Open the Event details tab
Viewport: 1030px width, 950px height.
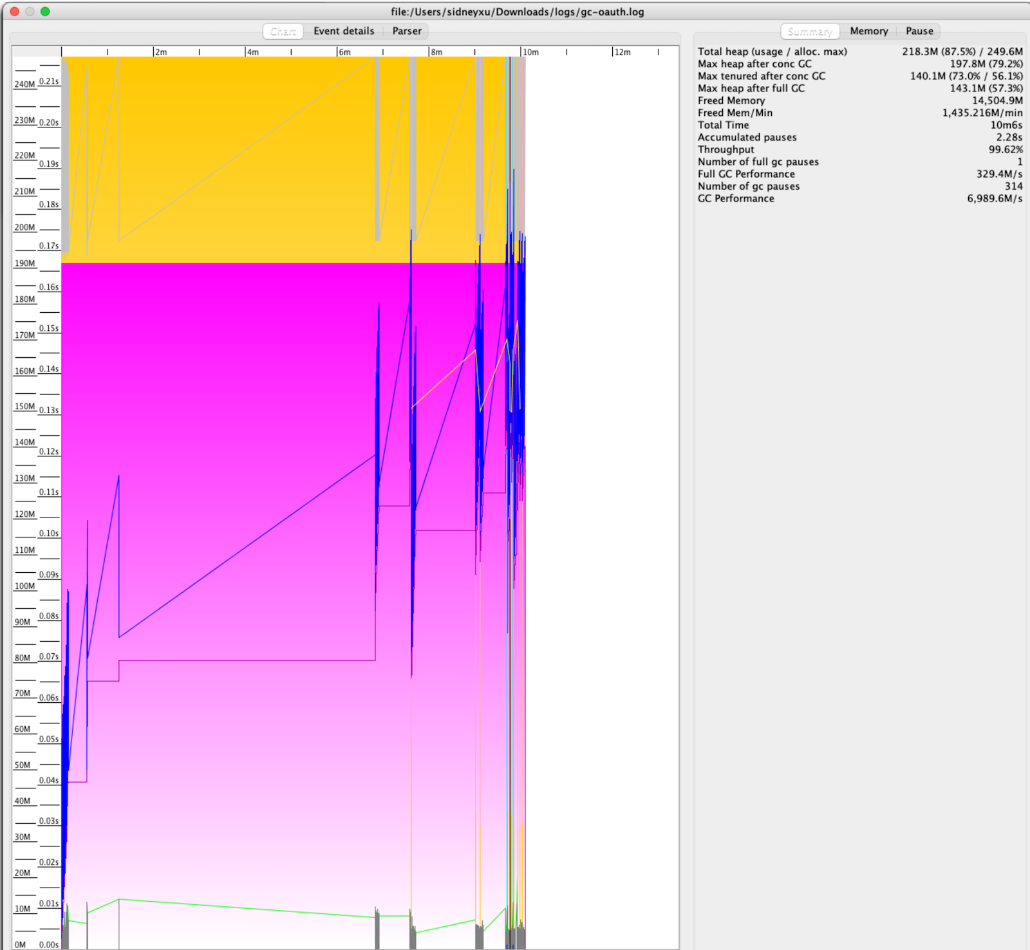[x=344, y=31]
